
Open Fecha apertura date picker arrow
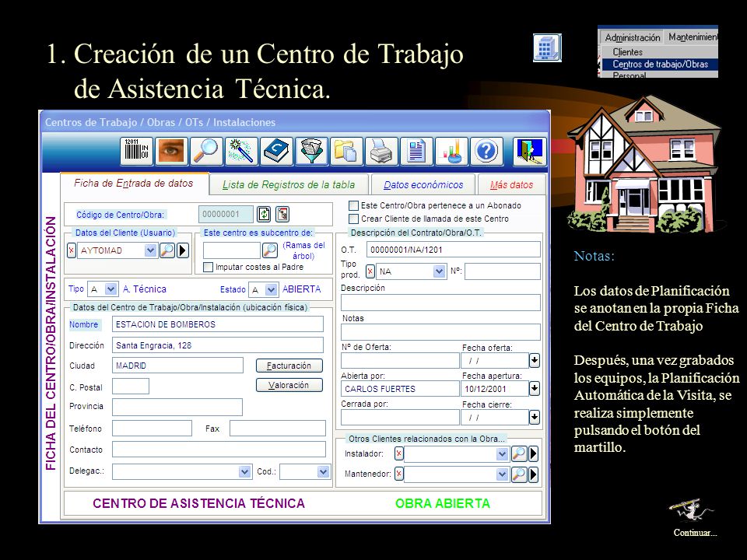coord(535,389)
